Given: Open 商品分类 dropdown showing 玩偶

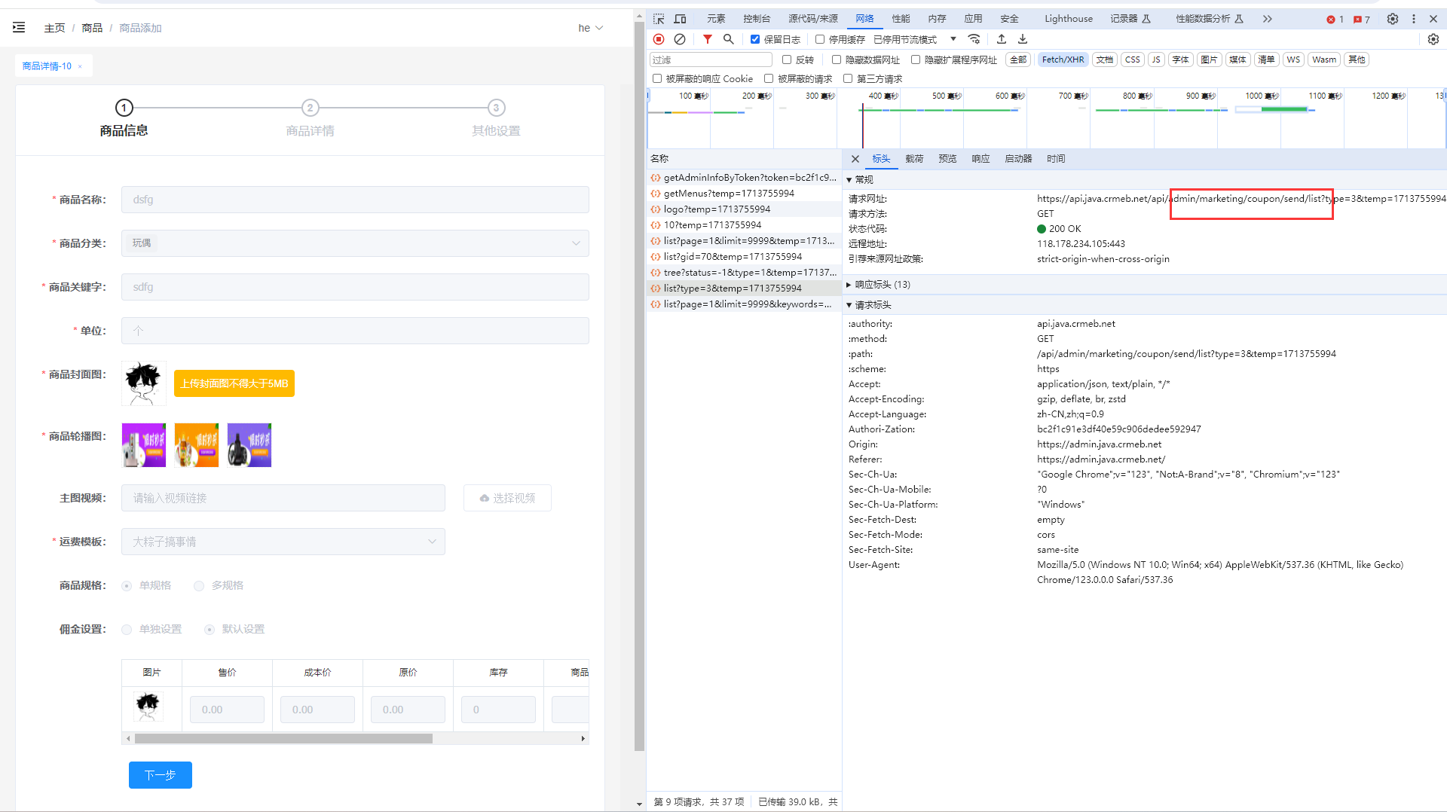Looking at the screenshot, I should 355,243.
